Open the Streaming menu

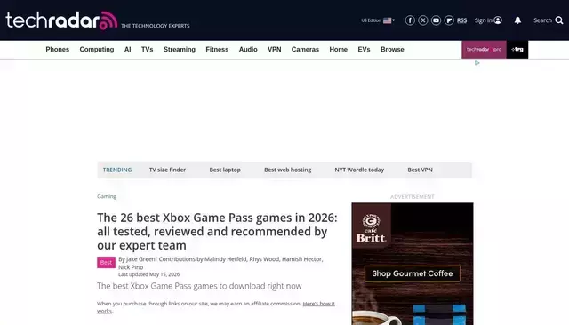(180, 49)
